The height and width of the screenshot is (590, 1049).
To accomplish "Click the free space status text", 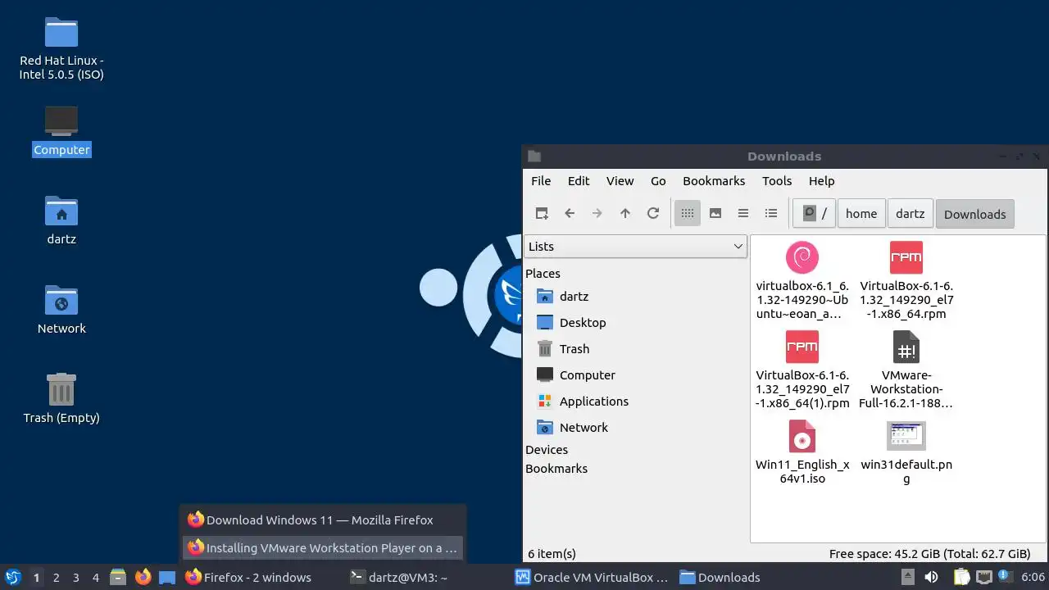I will coord(929,554).
